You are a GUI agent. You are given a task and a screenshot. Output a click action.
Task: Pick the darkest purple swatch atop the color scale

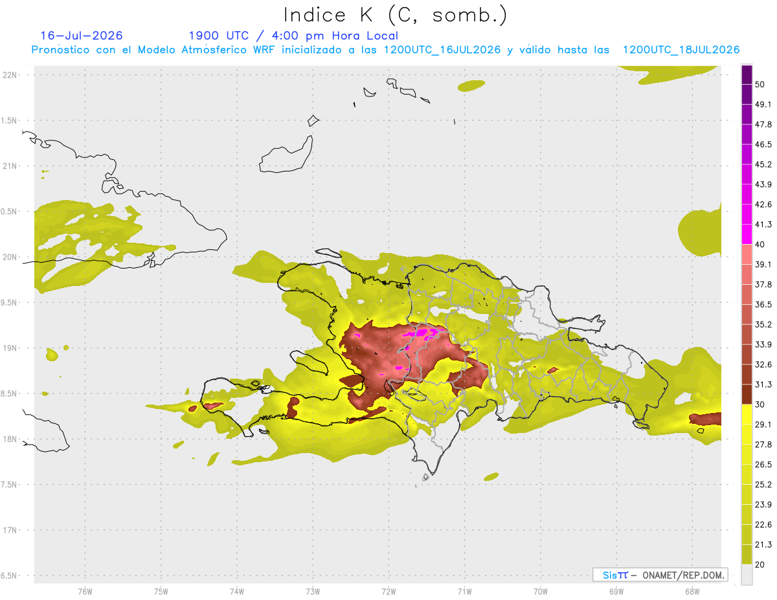(747, 74)
